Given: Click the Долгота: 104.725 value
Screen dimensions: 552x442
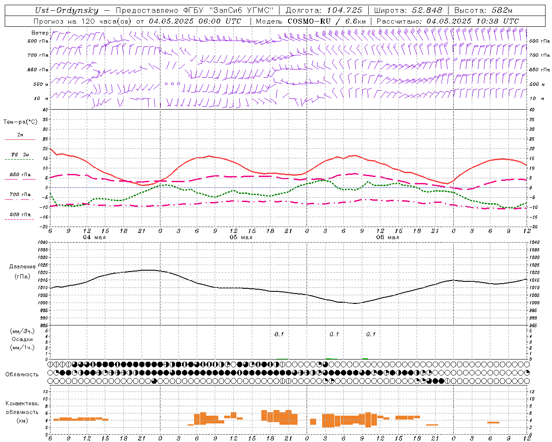Looking at the screenshot, I should (x=324, y=10).
